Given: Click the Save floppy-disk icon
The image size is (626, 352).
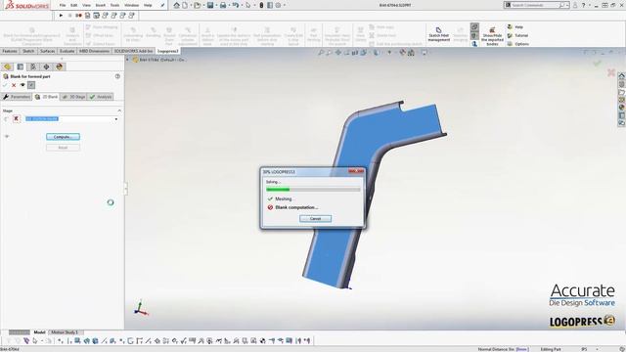Looking at the screenshot, I should [210, 5].
